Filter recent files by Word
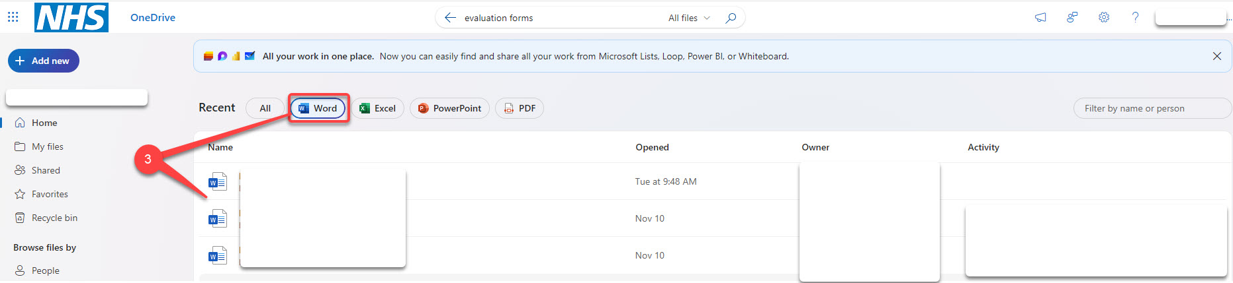The height and width of the screenshot is (283, 1233). [x=318, y=108]
